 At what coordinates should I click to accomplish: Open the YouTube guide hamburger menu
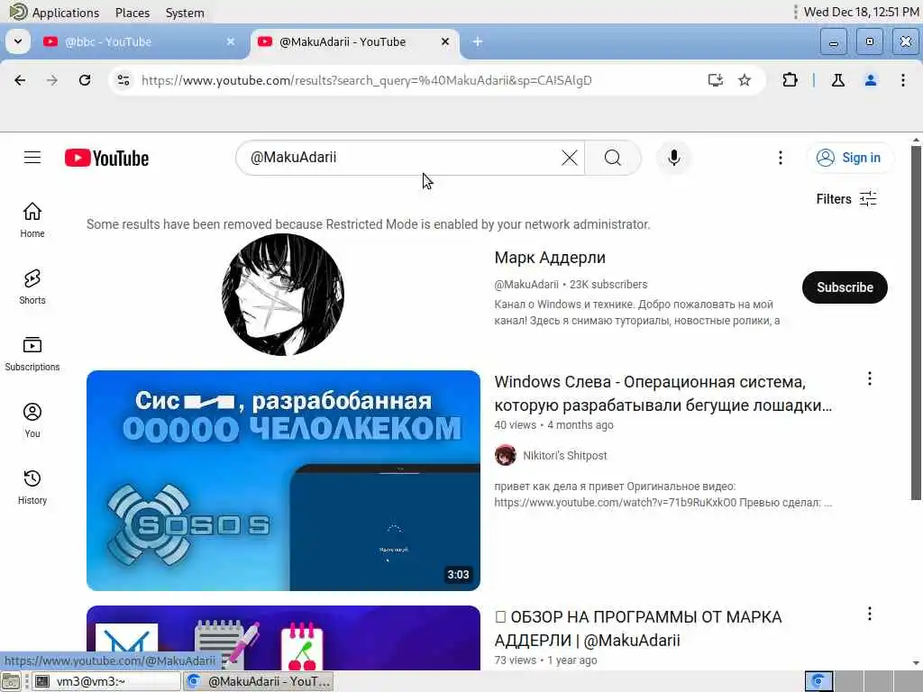coord(32,158)
